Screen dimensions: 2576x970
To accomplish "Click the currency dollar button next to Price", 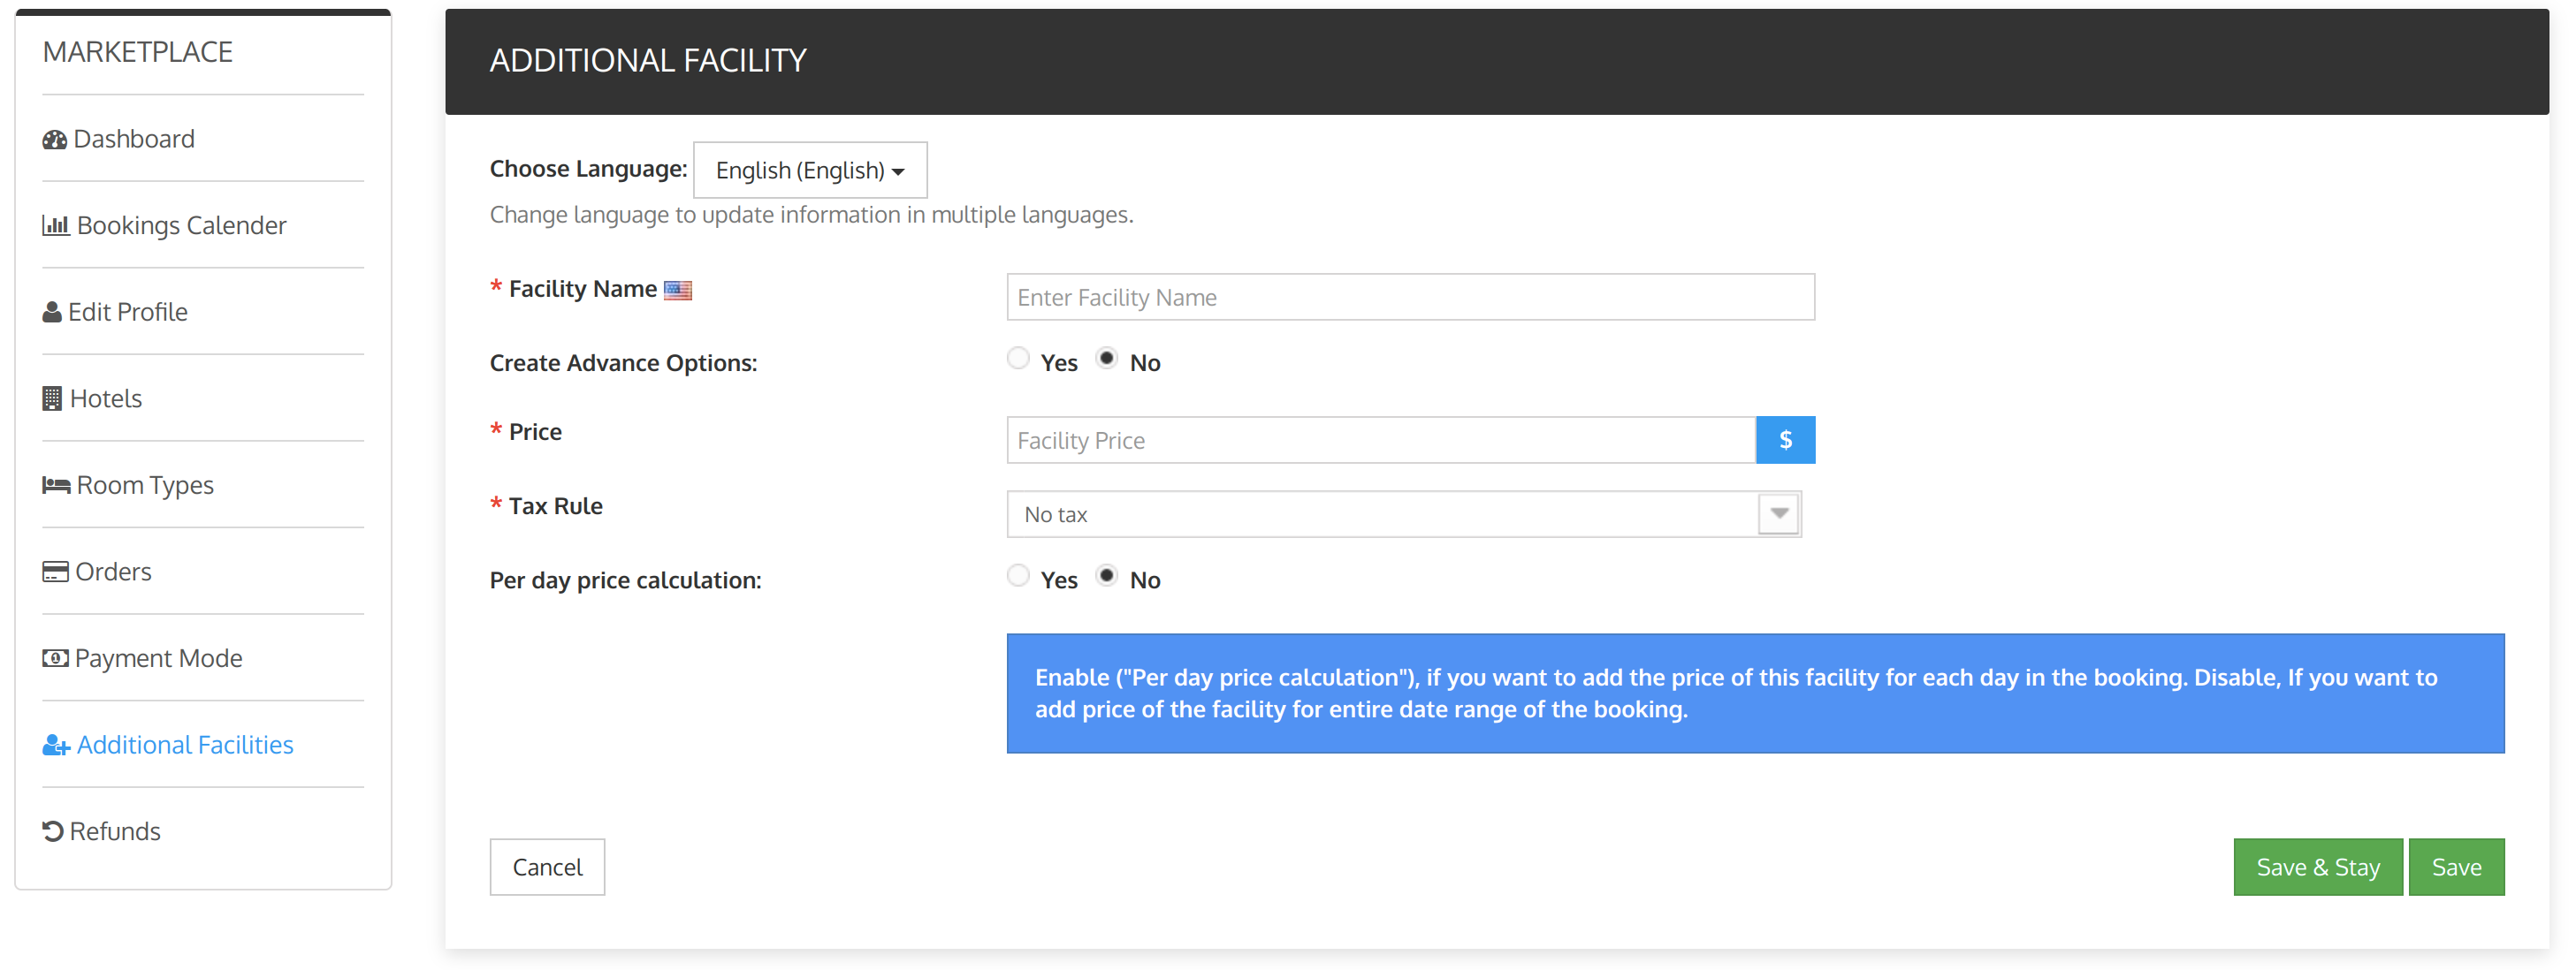I will [x=1784, y=438].
